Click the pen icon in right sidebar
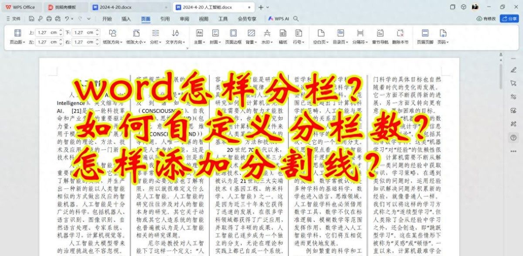The height and width of the screenshot is (256, 523). pos(513,70)
